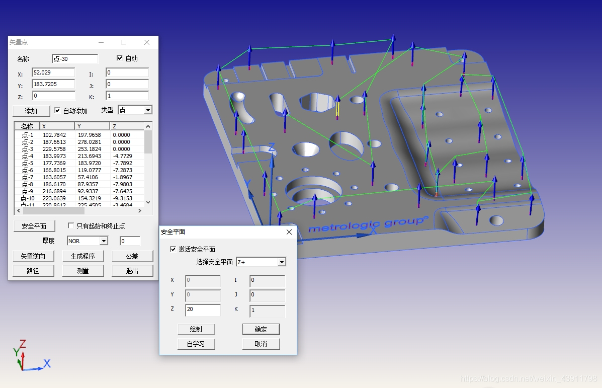Click the X field with value 52.029

point(53,72)
